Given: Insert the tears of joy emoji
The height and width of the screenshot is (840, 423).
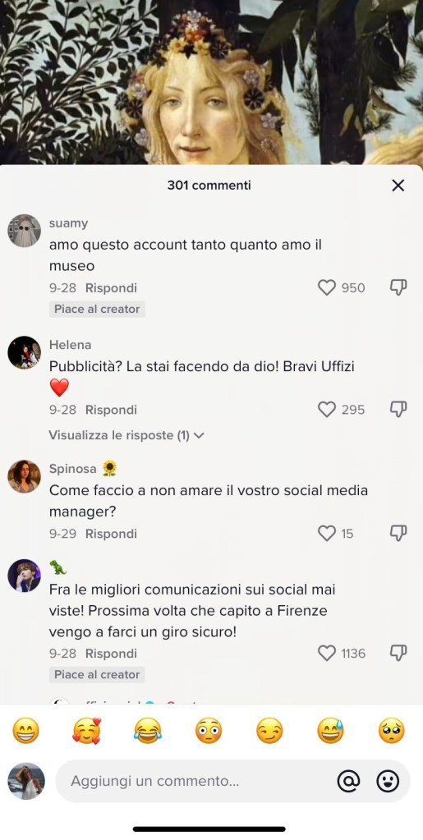Looking at the screenshot, I should pyautogui.click(x=147, y=731).
